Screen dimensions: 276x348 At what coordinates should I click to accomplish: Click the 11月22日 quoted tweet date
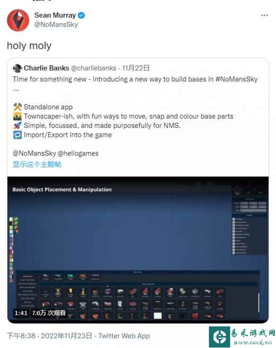click(136, 68)
